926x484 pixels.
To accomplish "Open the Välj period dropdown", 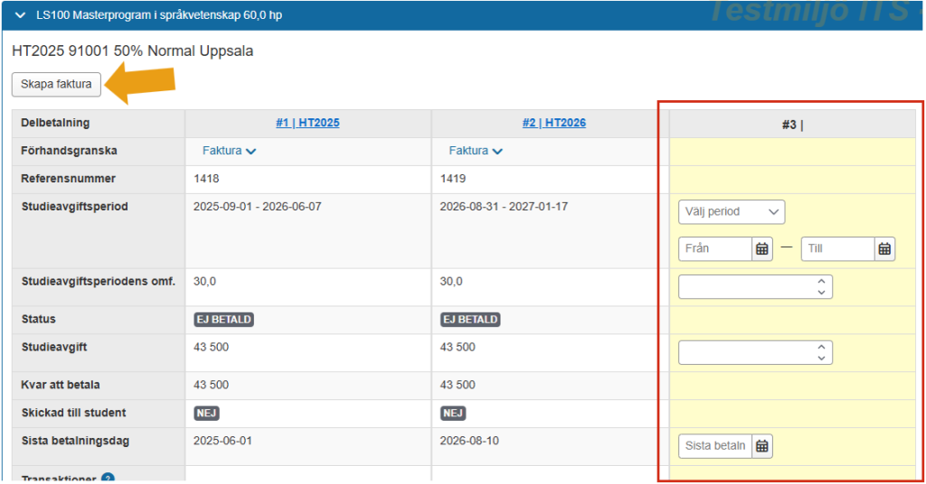I will coord(732,211).
